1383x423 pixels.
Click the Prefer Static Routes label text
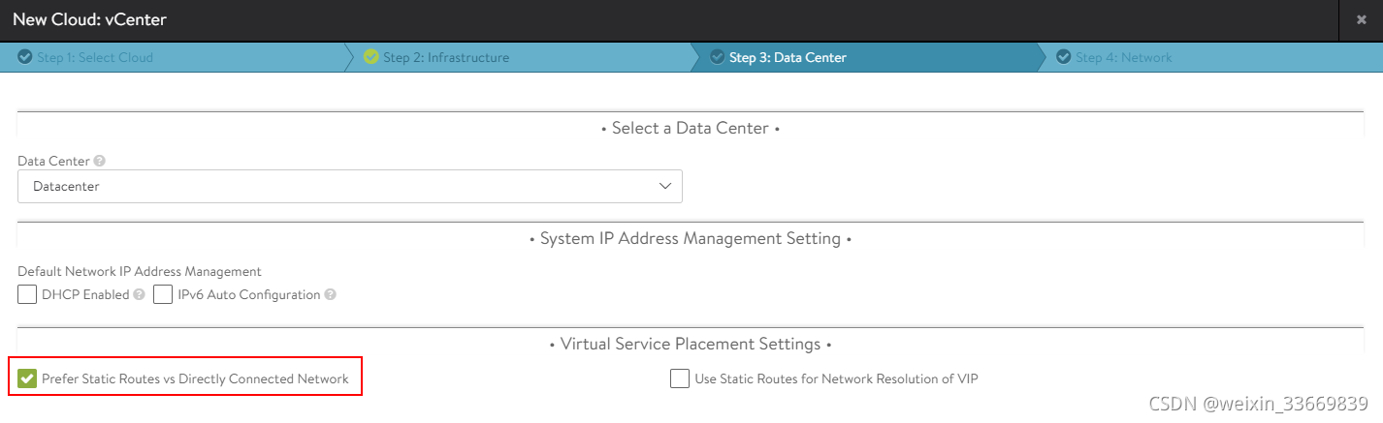coord(195,378)
